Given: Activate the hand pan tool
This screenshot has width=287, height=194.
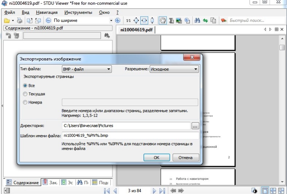Looking at the screenshot, I should pos(163,20).
